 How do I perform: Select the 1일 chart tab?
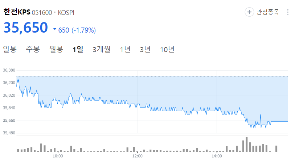click(78, 50)
